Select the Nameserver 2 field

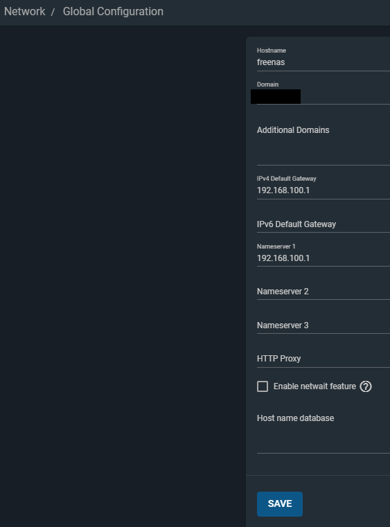[323, 292]
